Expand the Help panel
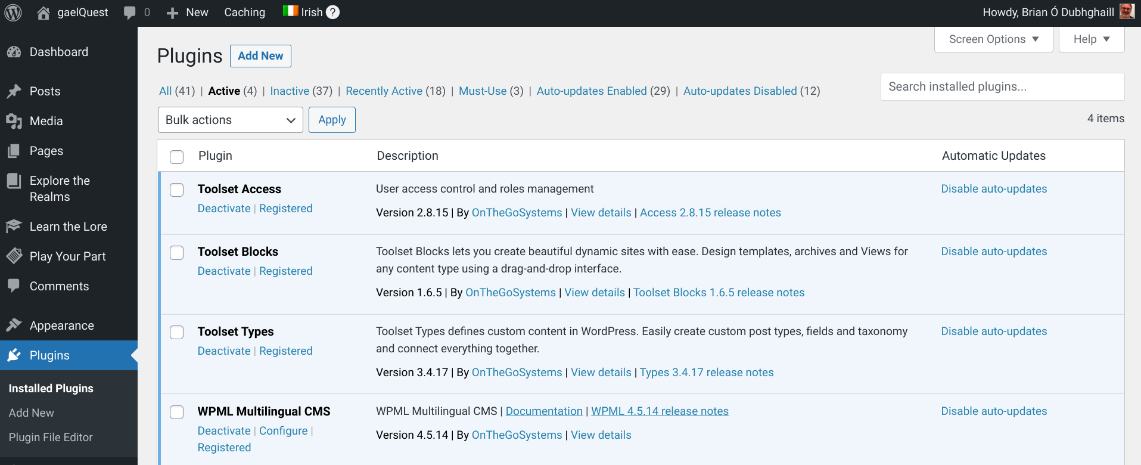 pos(1092,39)
